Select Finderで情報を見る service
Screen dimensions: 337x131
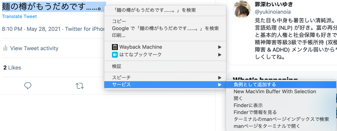click(x=281, y=112)
